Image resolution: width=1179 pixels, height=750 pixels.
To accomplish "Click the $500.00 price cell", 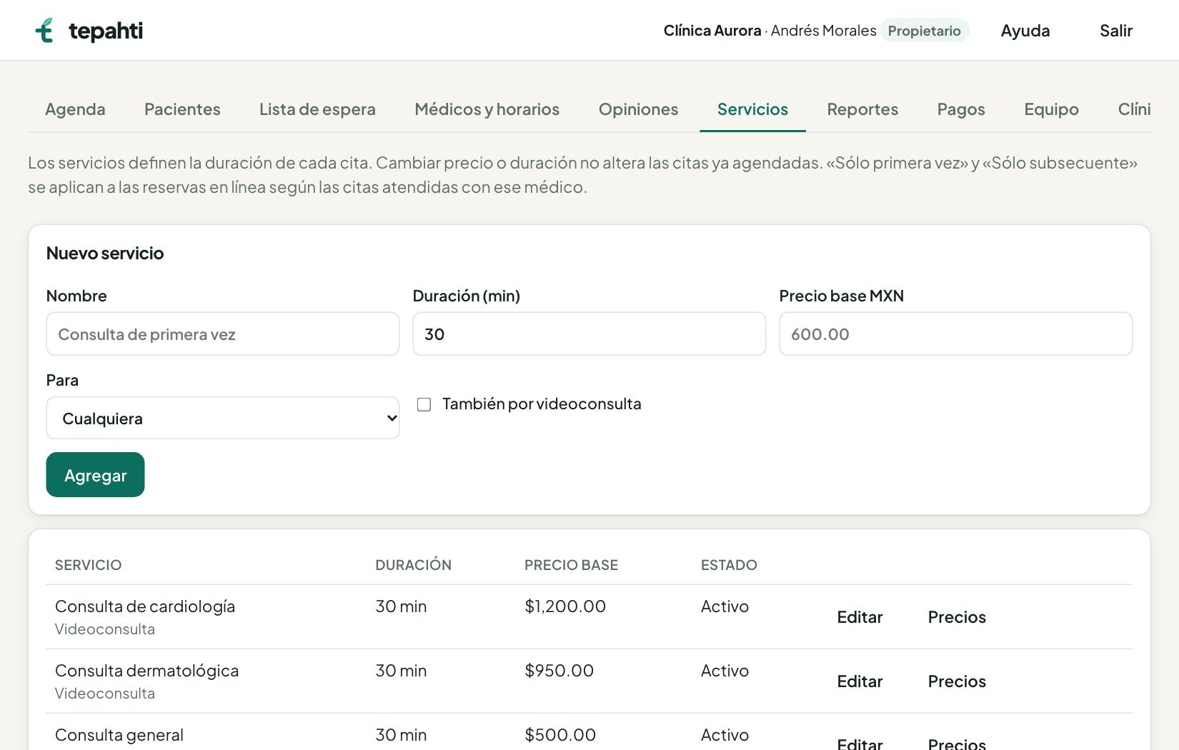I will (560, 735).
